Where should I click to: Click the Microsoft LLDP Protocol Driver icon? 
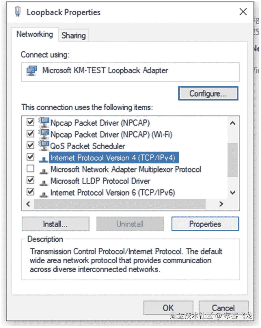(44, 182)
